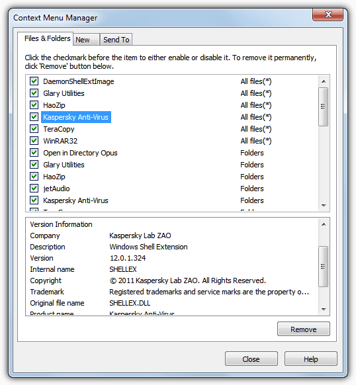Click the SHELLEX internal name value

pos(123,269)
